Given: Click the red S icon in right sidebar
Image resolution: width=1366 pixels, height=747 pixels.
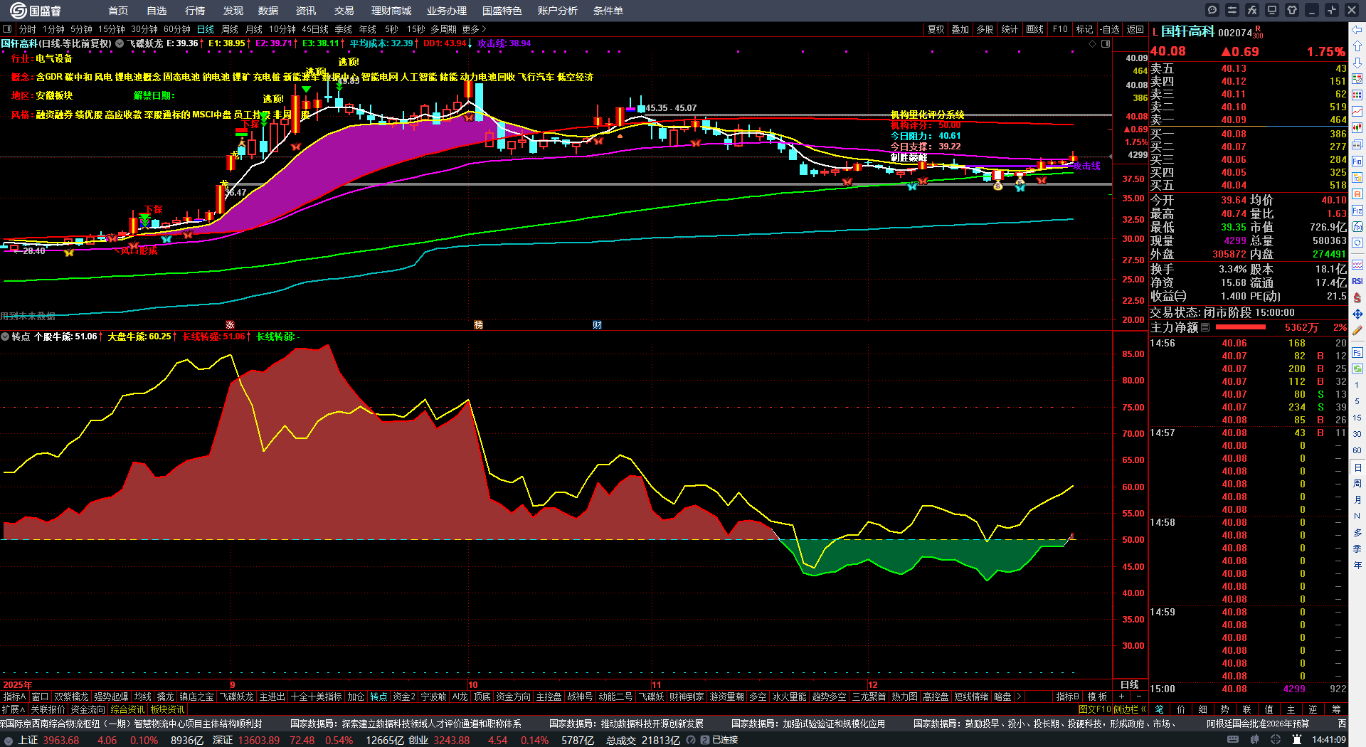Looking at the screenshot, I should click(1357, 297).
